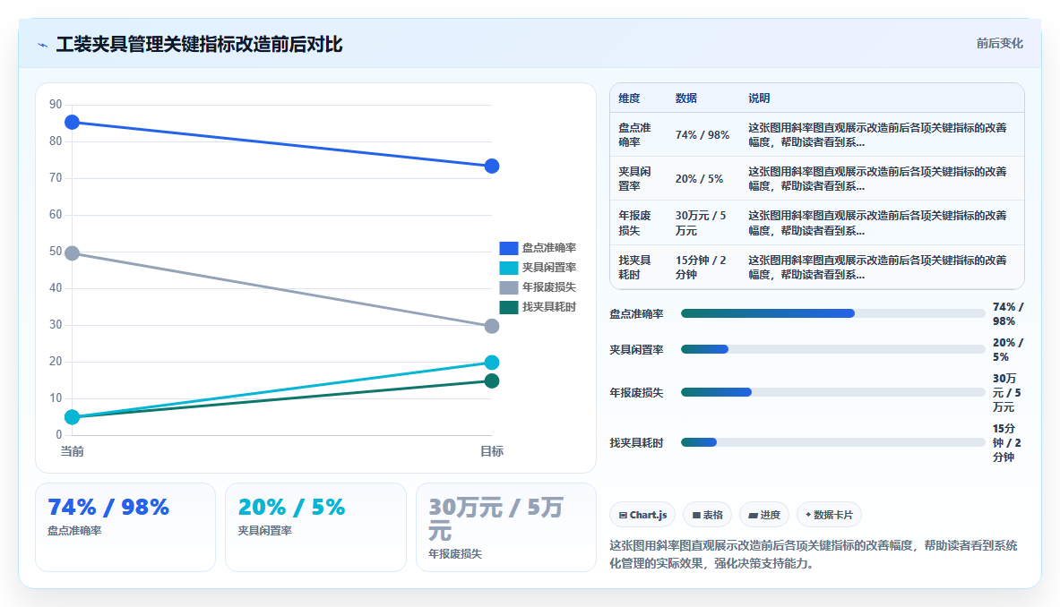Screen dimensions: 1060x607
Task: Click the blue data point at 当前
Action: click(x=72, y=123)
